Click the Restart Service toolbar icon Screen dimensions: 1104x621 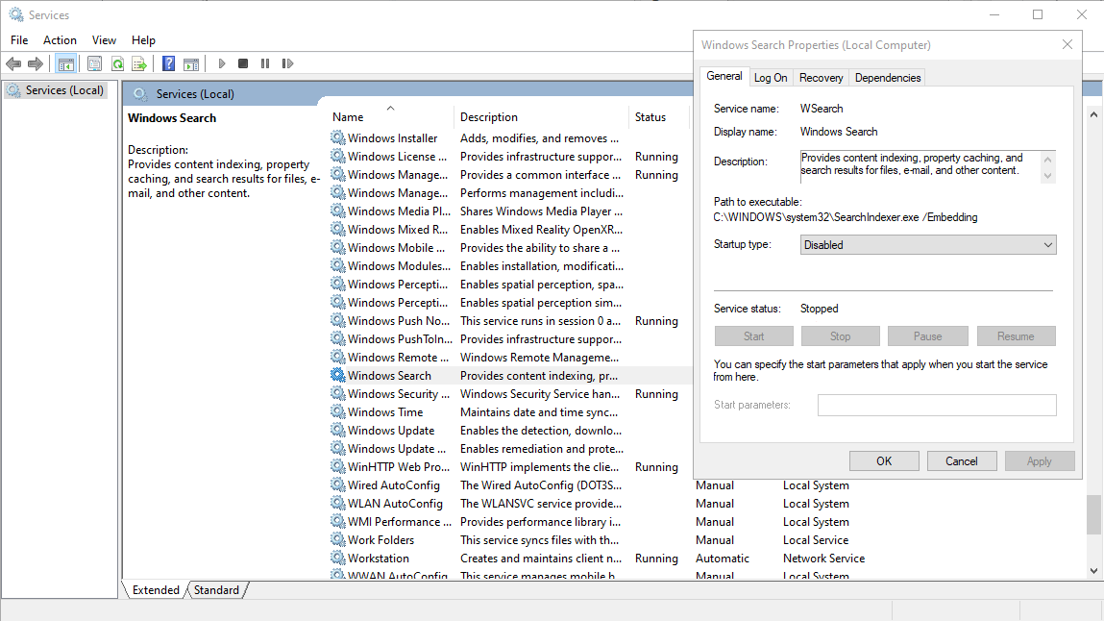pos(287,63)
